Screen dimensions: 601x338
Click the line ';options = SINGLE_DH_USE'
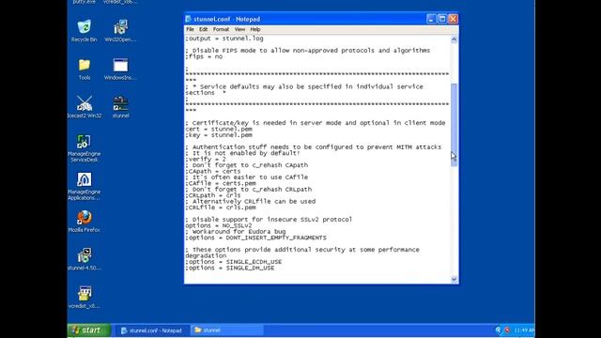click(230, 268)
